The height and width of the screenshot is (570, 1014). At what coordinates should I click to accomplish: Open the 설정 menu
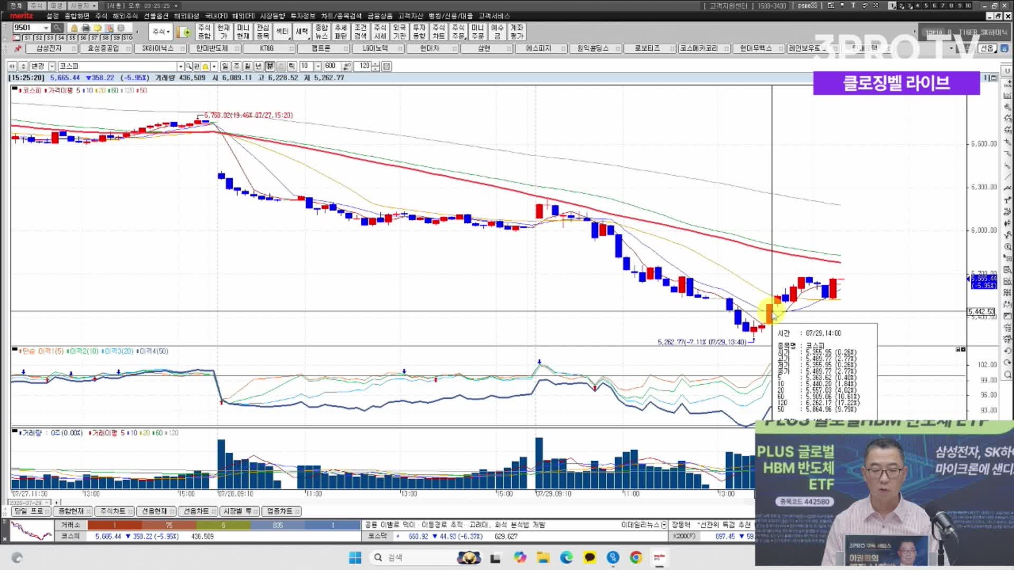pyautogui.click(x=52, y=16)
